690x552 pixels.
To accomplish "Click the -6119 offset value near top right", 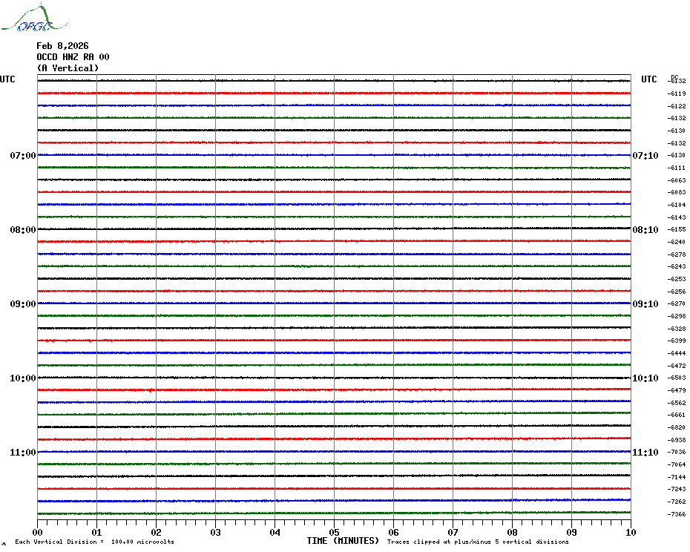I will point(677,94).
